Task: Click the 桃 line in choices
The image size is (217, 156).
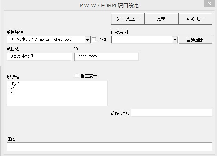Action: click(x=13, y=93)
